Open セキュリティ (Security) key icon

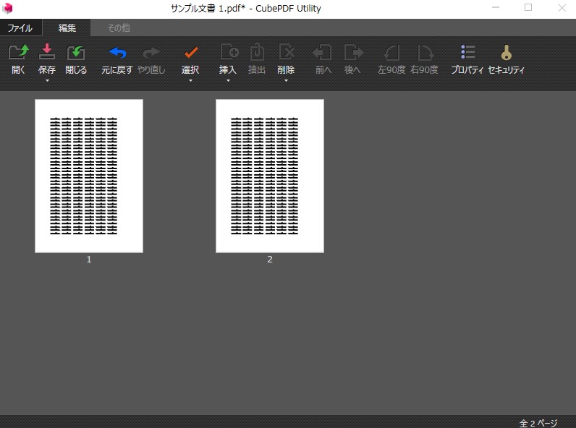click(506, 53)
